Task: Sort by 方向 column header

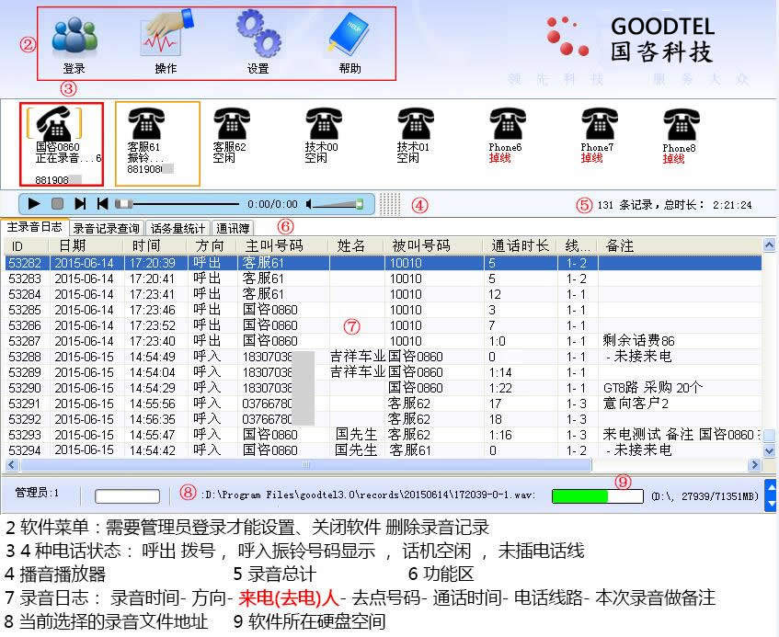Action: click(212, 245)
